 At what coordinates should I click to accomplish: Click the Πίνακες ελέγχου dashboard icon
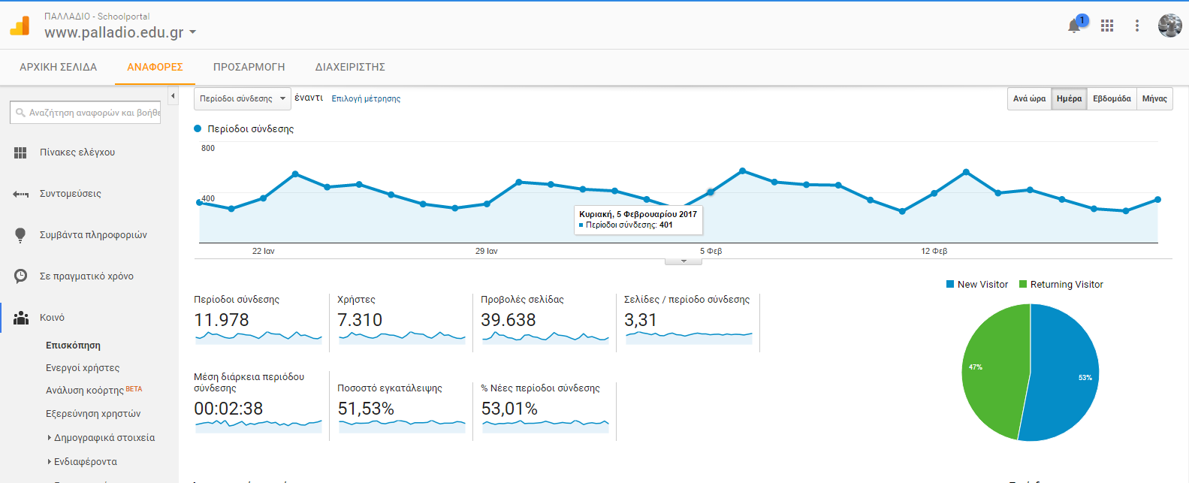coord(20,152)
